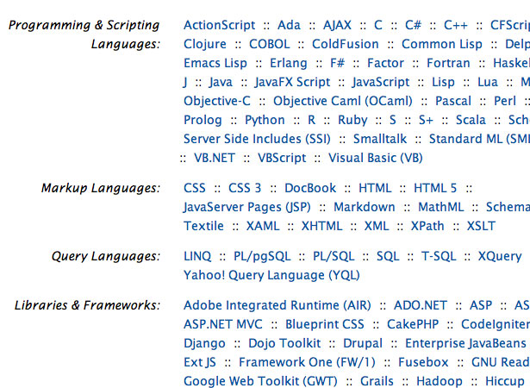
Task: Open the T-SQL link
Action: (439, 256)
